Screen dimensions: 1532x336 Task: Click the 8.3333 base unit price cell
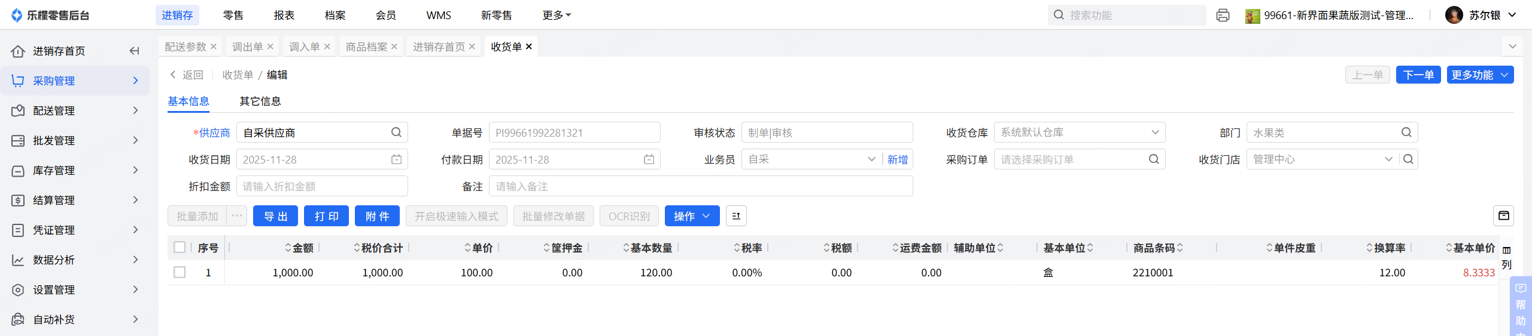tap(1479, 273)
